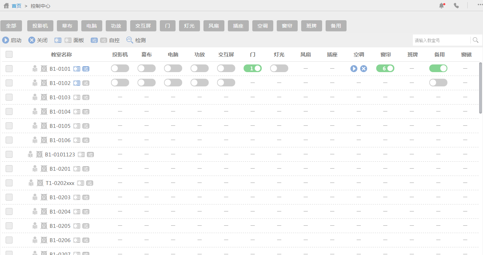Click blue panel icon in top toolbar
This screenshot has width=483, height=255.
pos(58,40)
